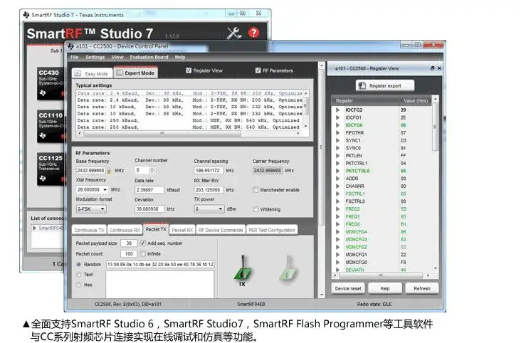This screenshot has width=526, height=343.
Task: Click the Channel spacing input field
Action: tap(209, 170)
